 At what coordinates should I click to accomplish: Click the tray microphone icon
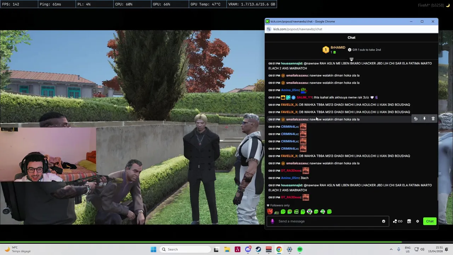click(x=399, y=249)
